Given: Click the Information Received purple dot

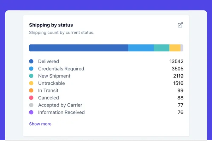Looking at the screenshot, I should tap(31, 112).
